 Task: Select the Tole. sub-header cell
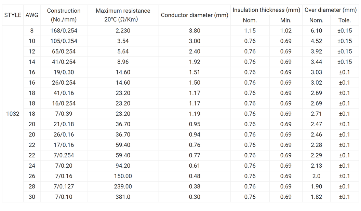pos(344,20)
